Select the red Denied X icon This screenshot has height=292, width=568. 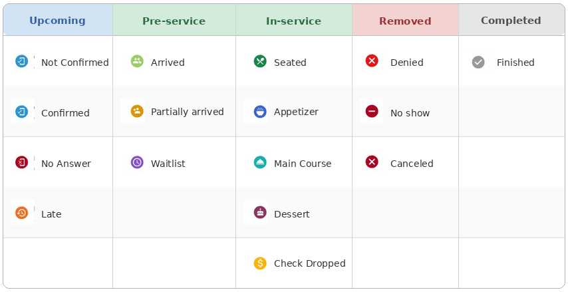372,61
